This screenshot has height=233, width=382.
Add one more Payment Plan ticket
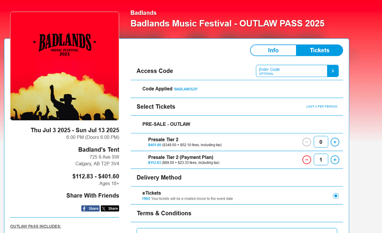point(335,160)
